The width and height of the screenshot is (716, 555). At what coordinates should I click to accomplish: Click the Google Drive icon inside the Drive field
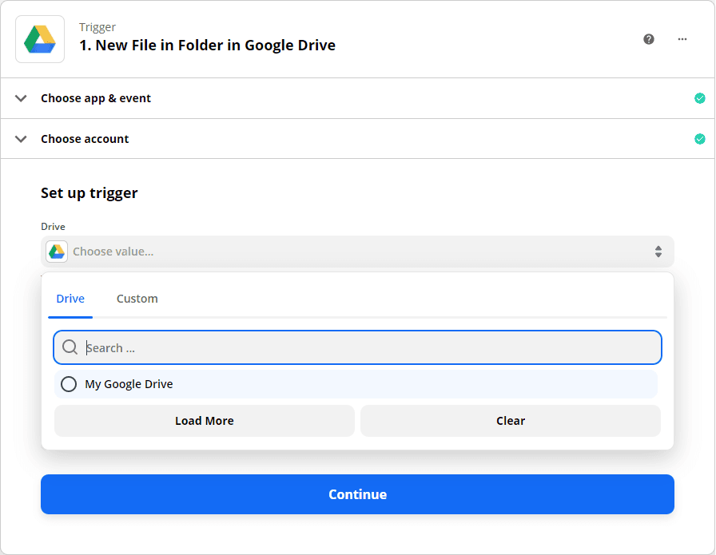pyautogui.click(x=56, y=251)
